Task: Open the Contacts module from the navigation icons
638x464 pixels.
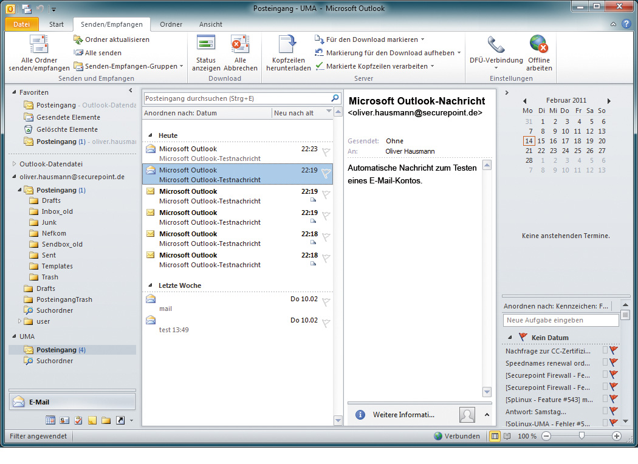Action: [64, 420]
